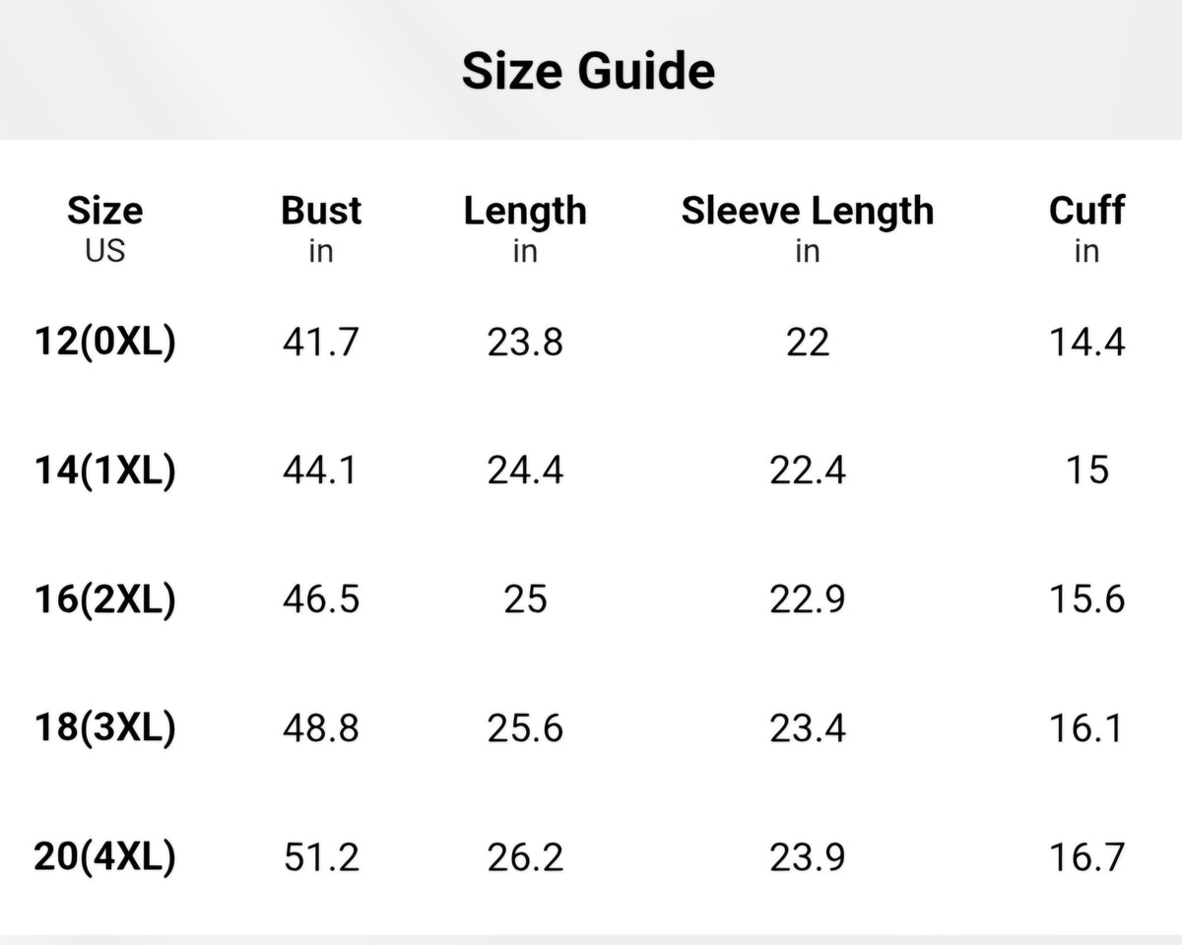Choose the 16(2XL) size row label

click(104, 599)
